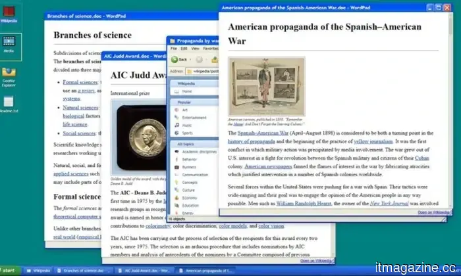Click the folder Up icon in Explorer toolbar

click(215, 60)
